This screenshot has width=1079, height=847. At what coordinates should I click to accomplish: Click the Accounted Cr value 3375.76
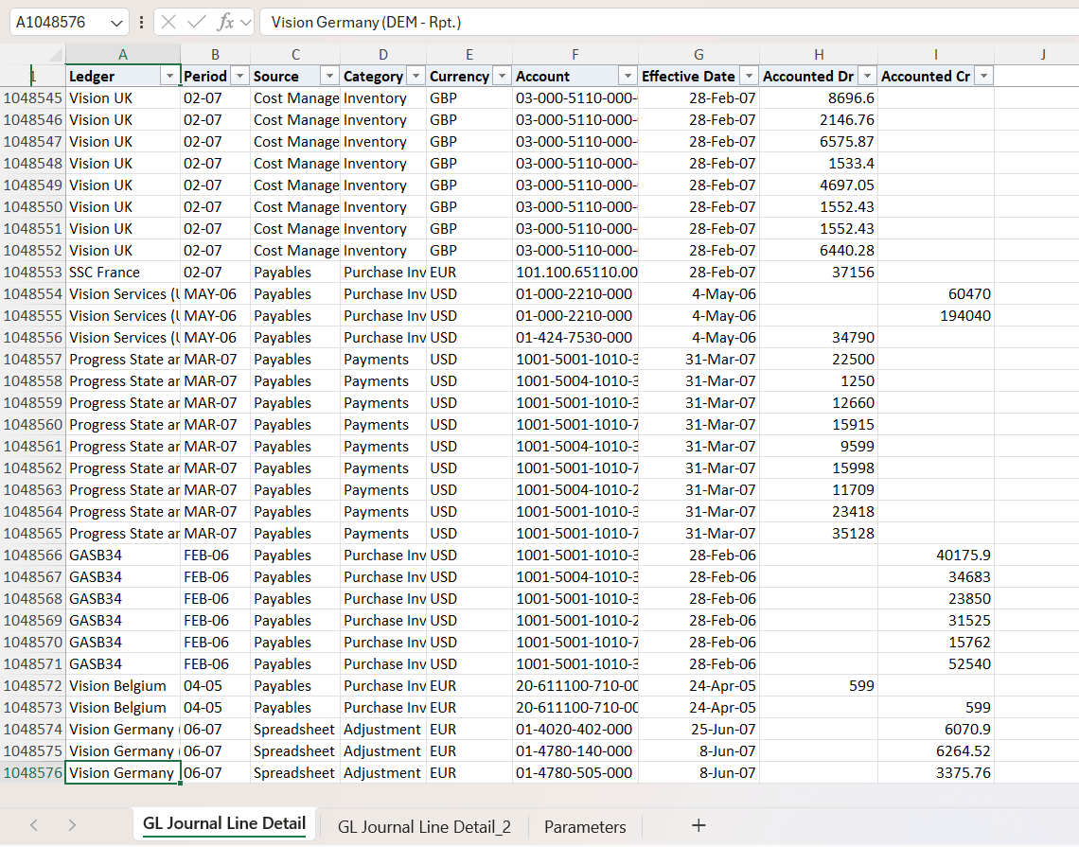point(936,772)
